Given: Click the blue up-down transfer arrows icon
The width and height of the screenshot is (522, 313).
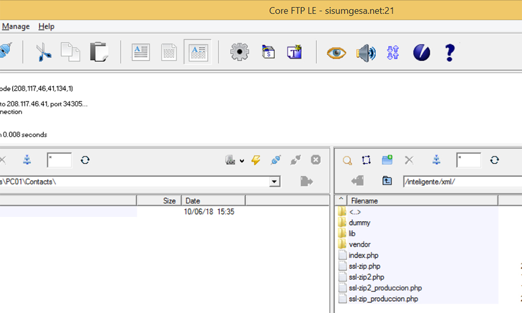Looking at the screenshot, I should (x=393, y=53).
